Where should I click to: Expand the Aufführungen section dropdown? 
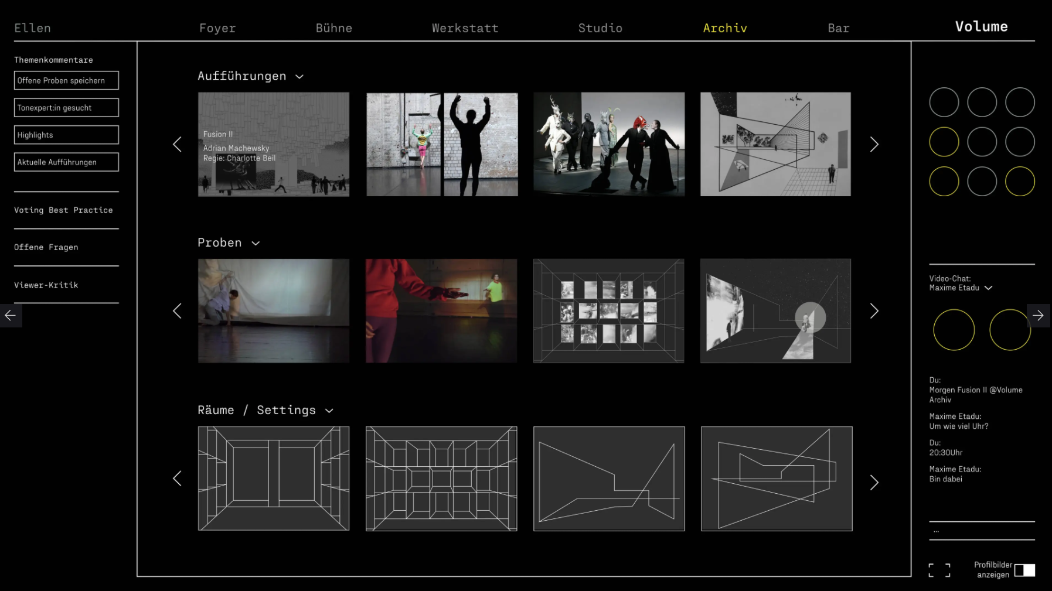pyautogui.click(x=299, y=77)
